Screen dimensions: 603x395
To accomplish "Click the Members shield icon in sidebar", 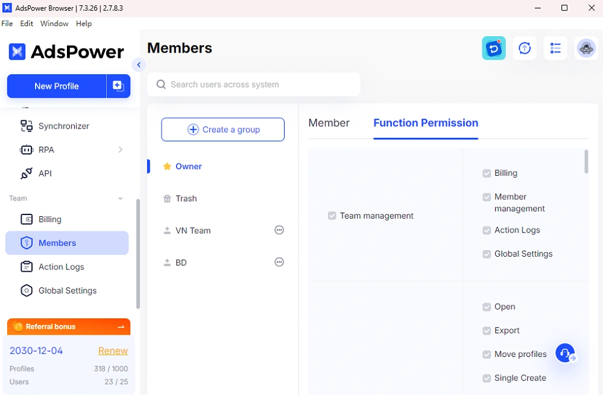I will [x=27, y=243].
